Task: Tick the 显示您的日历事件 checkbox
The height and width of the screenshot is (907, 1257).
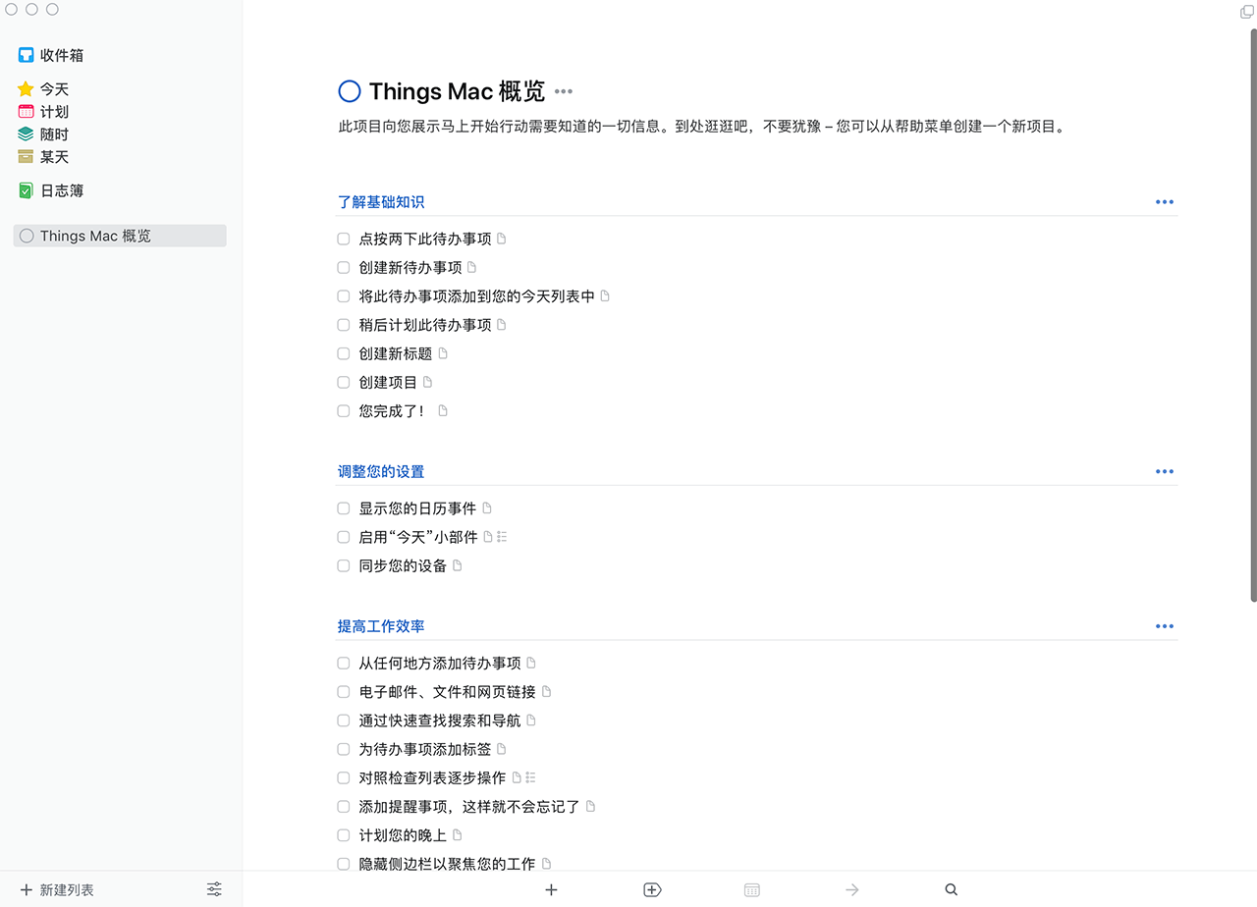Action: tap(344, 508)
